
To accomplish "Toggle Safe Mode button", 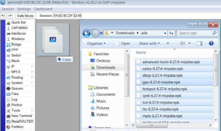I will 25,15.
